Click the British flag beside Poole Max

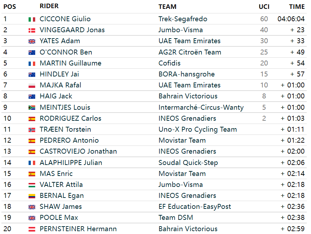[x=32, y=218]
